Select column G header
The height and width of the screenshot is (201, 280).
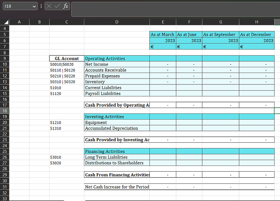click(x=221, y=22)
